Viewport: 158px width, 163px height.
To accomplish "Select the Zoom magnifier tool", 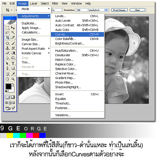I will coord(13,79).
